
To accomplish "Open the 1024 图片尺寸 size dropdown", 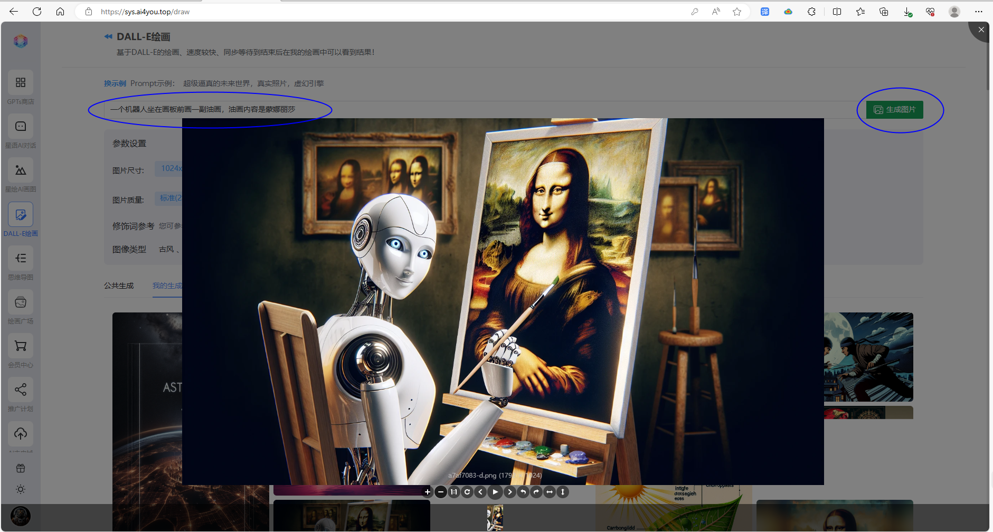I will pos(170,168).
